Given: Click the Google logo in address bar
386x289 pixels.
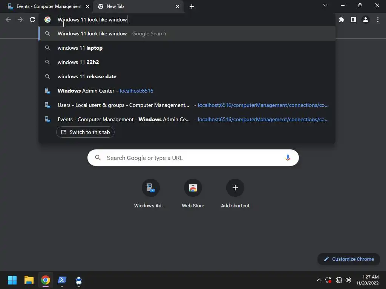Looking at the screenshot, I should pos(47,20).
